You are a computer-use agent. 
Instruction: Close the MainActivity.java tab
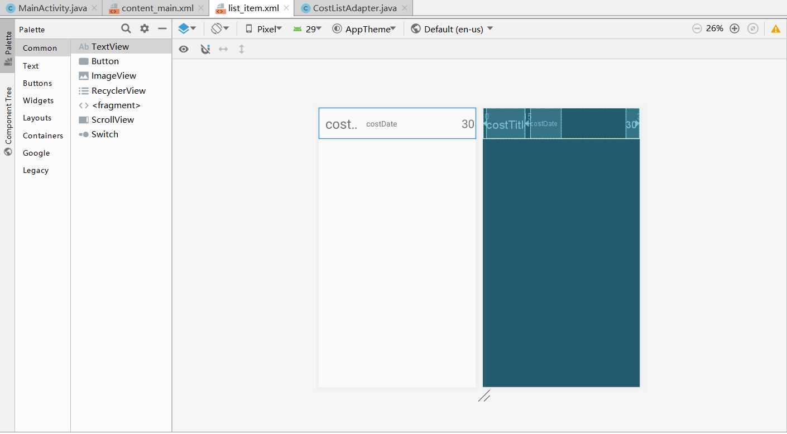[x=94, y=8]
